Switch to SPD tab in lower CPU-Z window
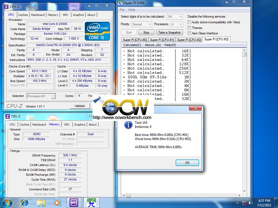The width and height of the screenshot is (278, 208). (67, 124)
